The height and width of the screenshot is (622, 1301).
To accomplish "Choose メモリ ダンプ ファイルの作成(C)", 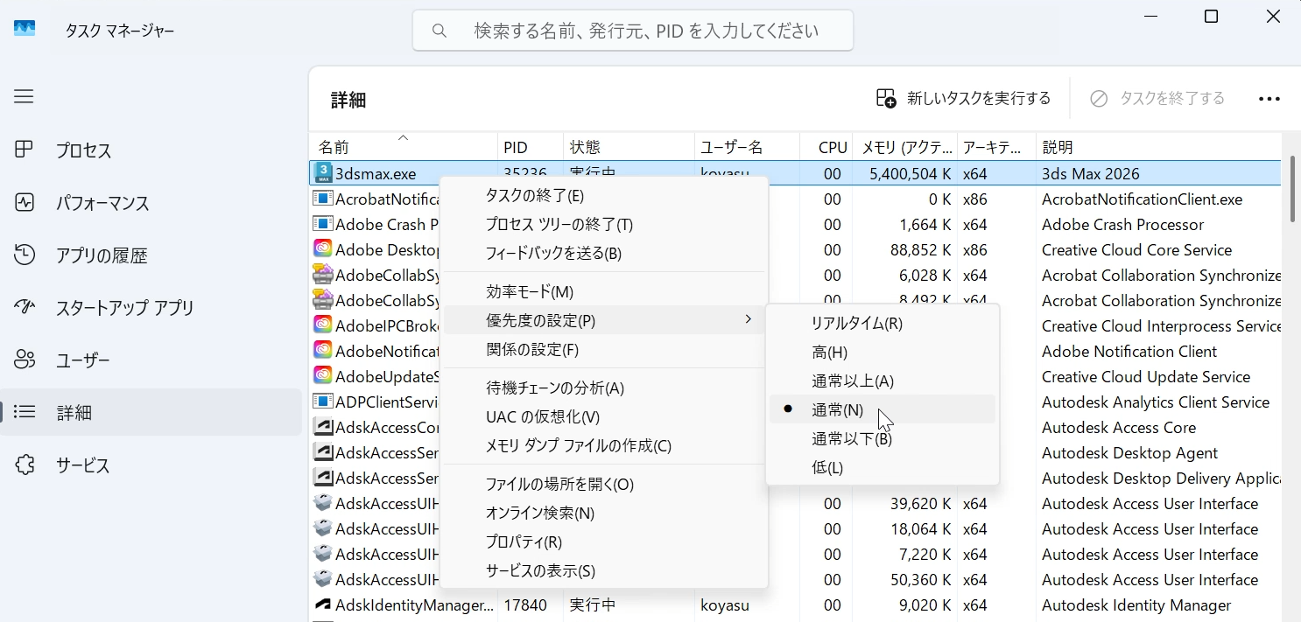I will pos(604,446).
